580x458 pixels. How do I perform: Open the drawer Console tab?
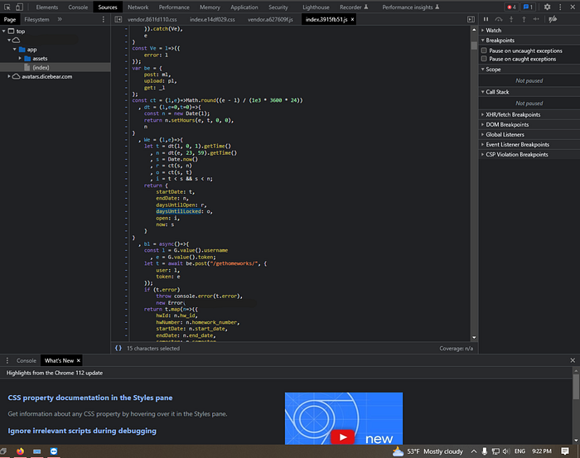27,360
